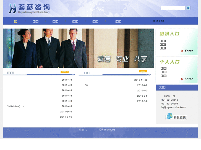This screenshot has height=150, width=201.
Task: Open the Huiyan Management Consultancy logo
Action: point(29,9)
